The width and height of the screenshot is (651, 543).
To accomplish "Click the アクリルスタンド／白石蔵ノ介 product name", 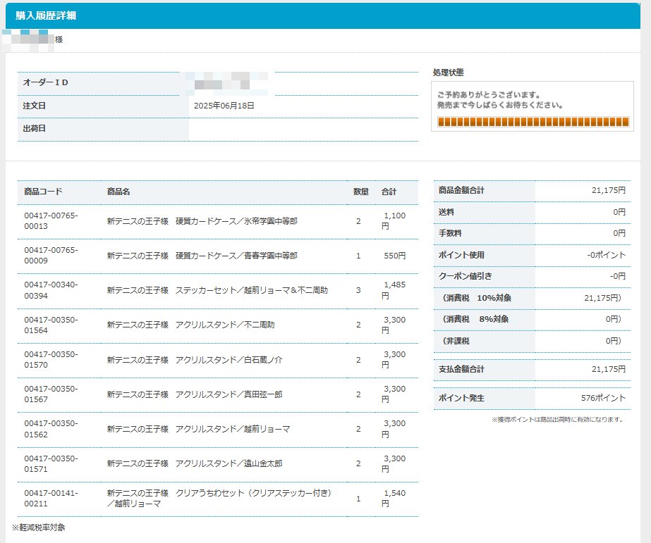I will click(x=195, y=360).
